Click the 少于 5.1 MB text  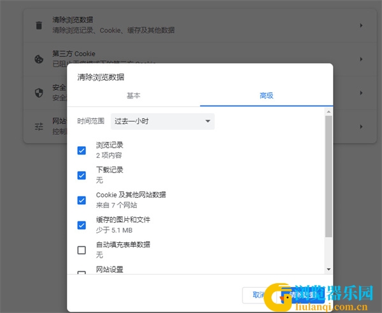click(114, 230)
